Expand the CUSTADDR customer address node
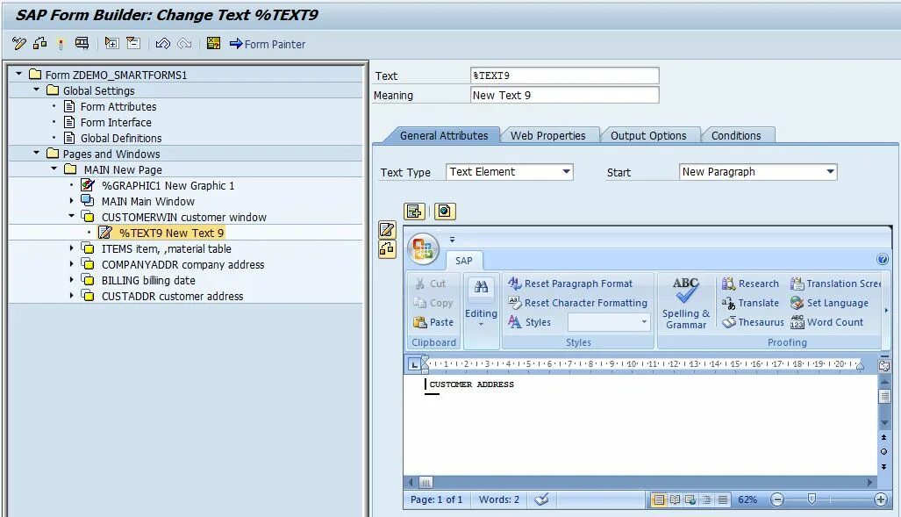Image resolution: width=901 pixels, height=517 pixels. point(71,296)
